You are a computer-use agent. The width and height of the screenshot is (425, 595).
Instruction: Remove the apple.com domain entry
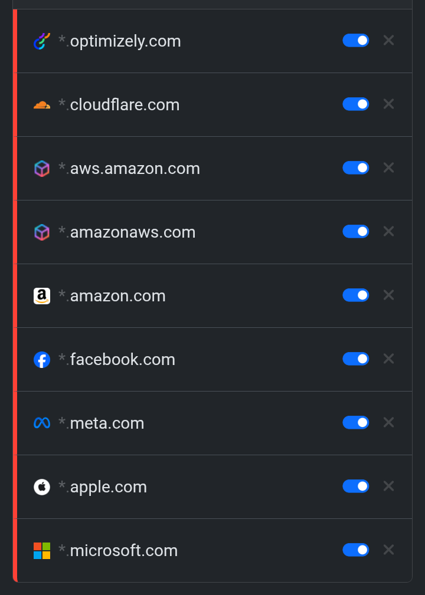coord(388,486)
